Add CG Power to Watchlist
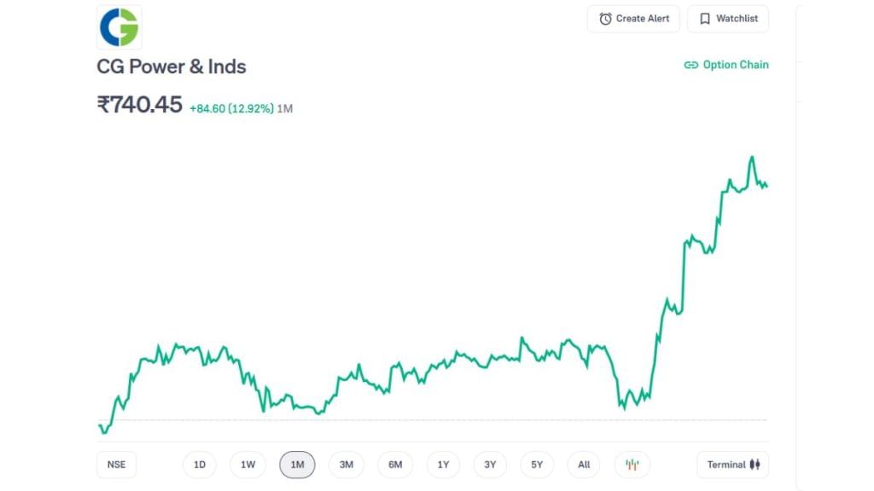The image size is (874, 491). point(728,19)
